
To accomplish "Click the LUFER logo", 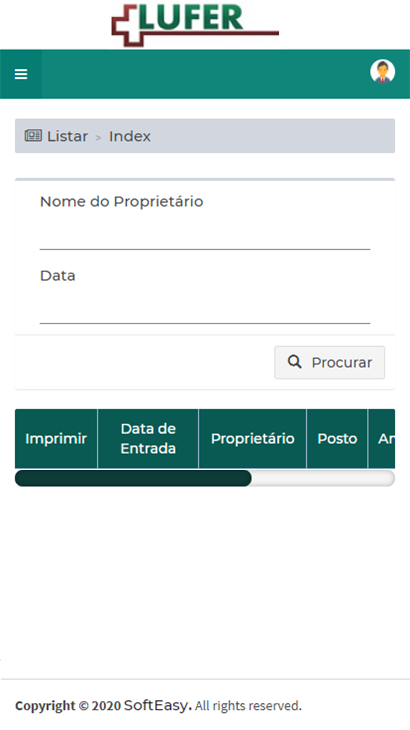I will tap(195, 25).
